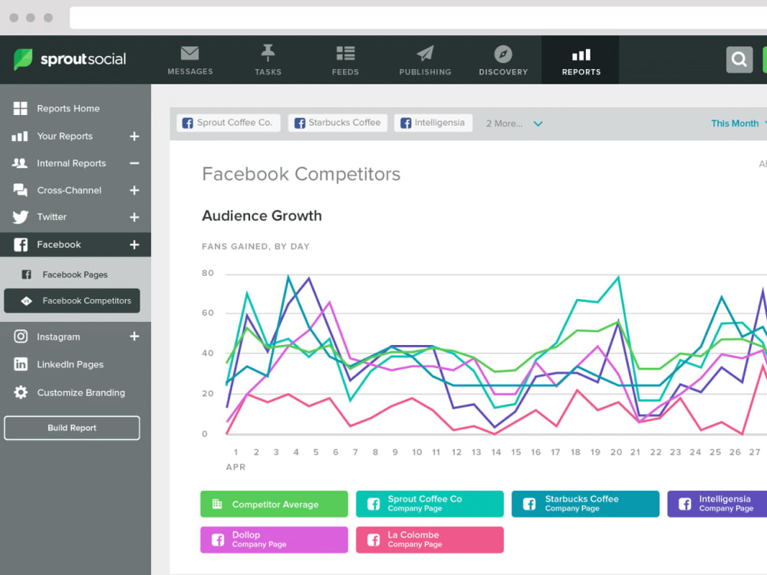767x575 pixels.
Task: Click the Build Report button
Action: [x=72, y=428]
